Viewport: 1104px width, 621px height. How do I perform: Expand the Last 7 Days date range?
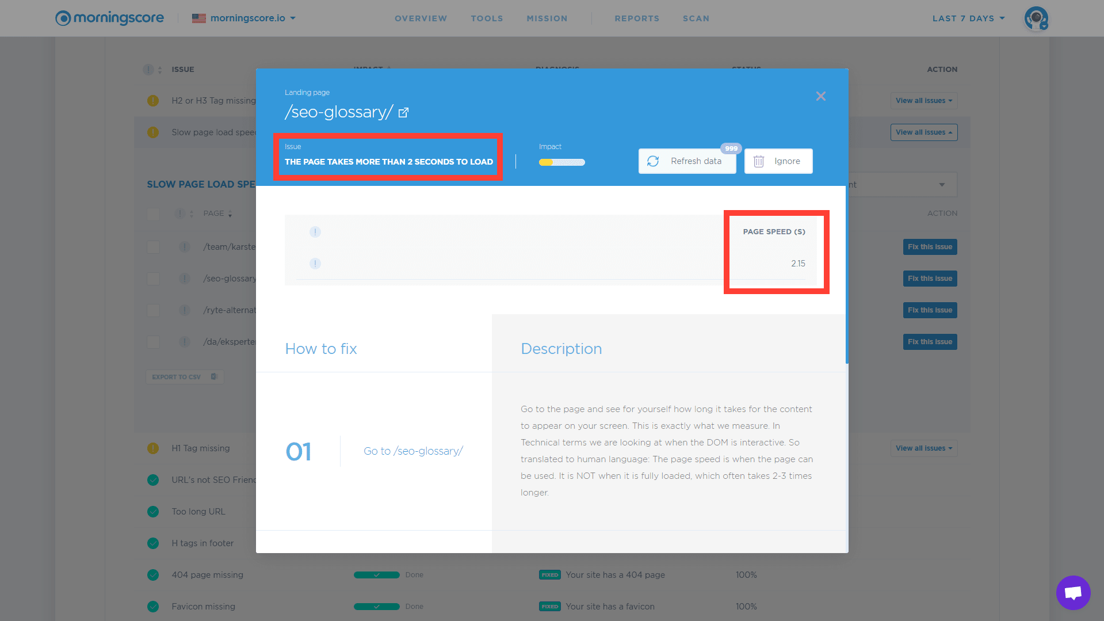click(969, 18)
